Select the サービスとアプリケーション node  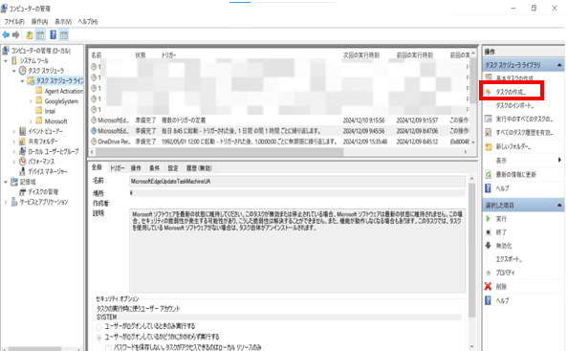coord(43,202)
